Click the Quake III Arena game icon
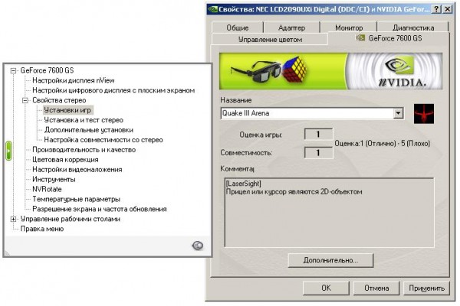Image resolution: width=460 pixels, height=306 pixels. click(424, 114)
